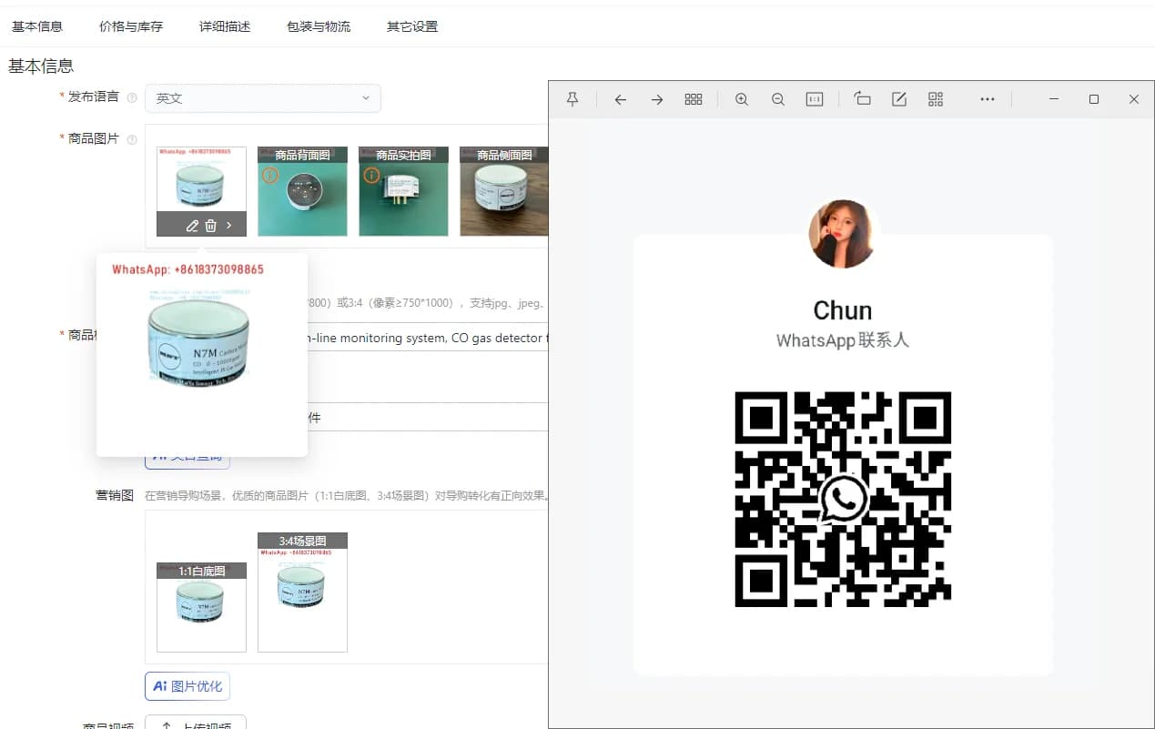Go to next image in viewer

pos(657,99)
